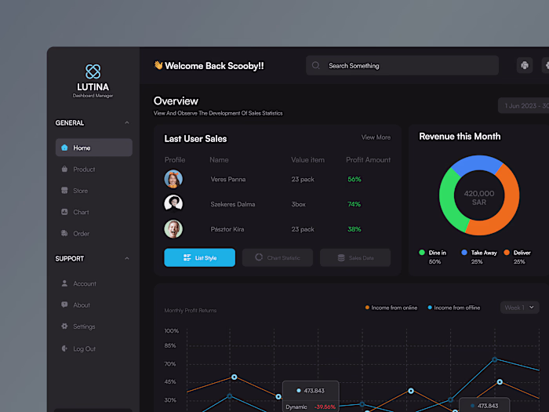Screen dimensions: 549x412
Task: Click the Sales Data button
Action: point(355,257)
